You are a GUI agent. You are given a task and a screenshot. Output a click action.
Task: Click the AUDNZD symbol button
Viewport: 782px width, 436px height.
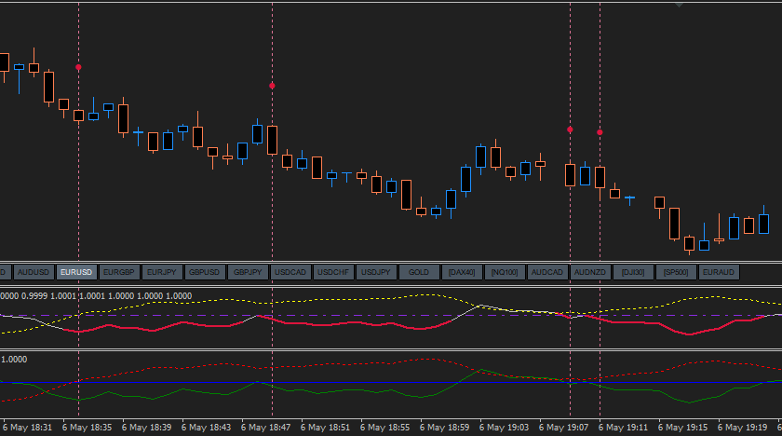[590, 272]
